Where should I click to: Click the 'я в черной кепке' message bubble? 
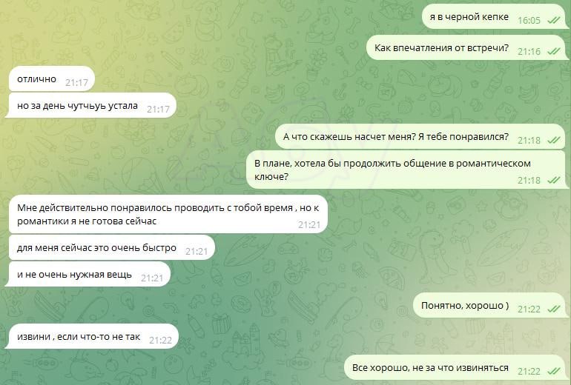point(494,17)
